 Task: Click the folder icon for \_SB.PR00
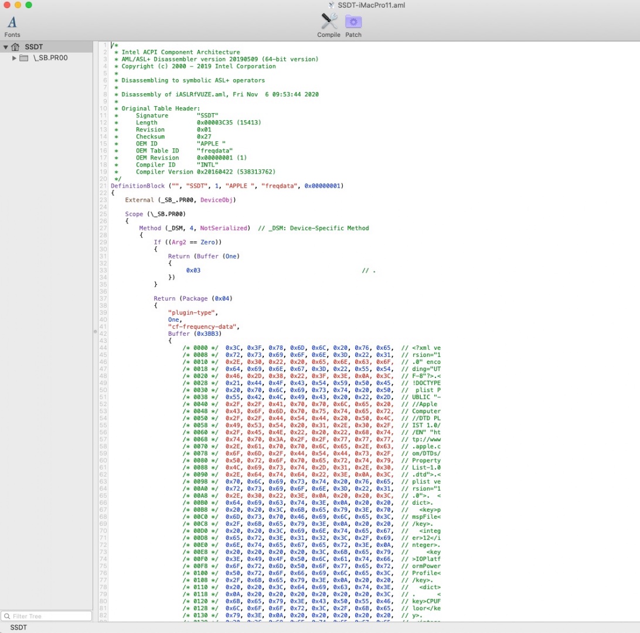coord(24,58)
